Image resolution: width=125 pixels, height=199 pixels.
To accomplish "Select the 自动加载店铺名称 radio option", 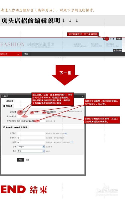I will [x=43, y=112].
